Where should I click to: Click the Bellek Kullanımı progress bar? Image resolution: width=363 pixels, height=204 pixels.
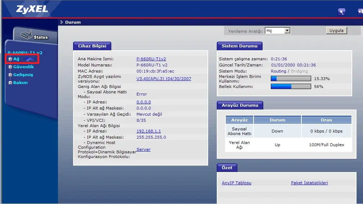pos(290,87)
